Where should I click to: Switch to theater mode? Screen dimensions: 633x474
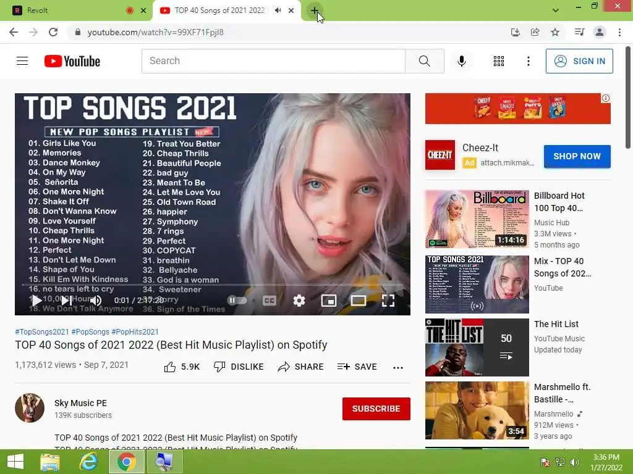coord(359,301)
